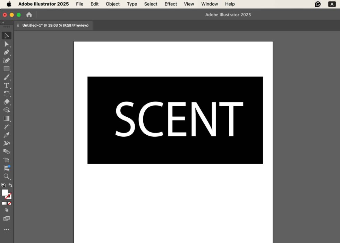
Task: Open the Effect menu
Action: 170,4
